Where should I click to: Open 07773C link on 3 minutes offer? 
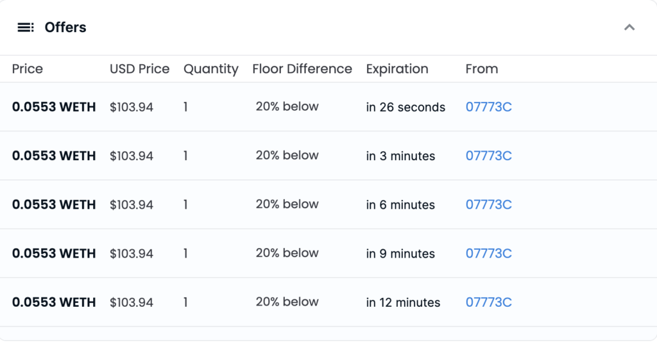(x=488, y=156)
